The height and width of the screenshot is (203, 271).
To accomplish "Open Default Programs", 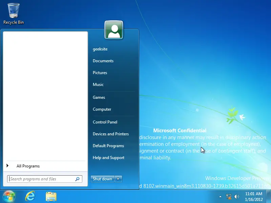I will [x=108, y=146].
